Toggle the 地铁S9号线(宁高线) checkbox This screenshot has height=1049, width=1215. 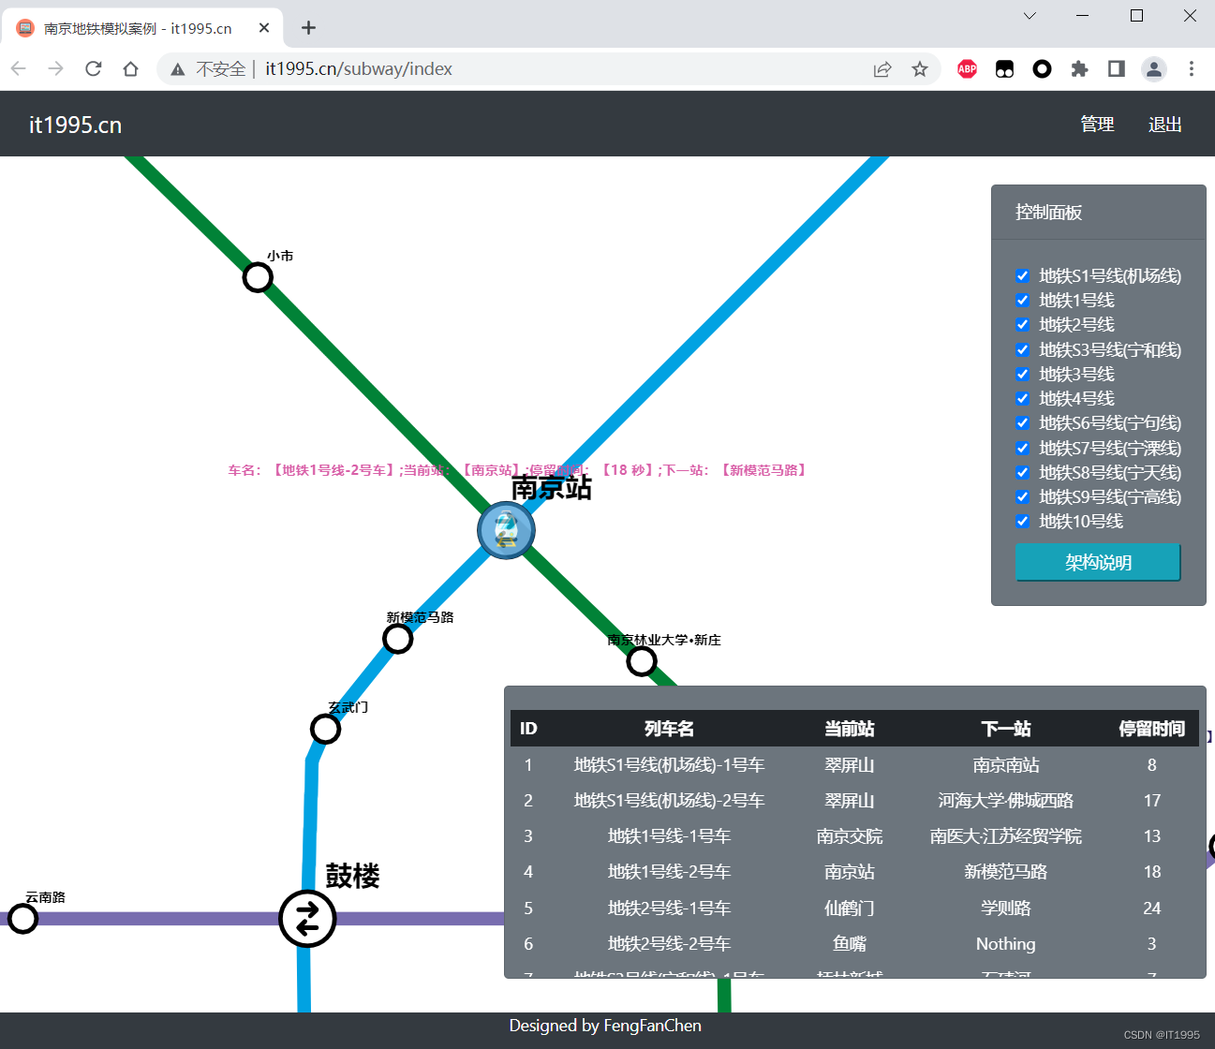point(1023,497)
